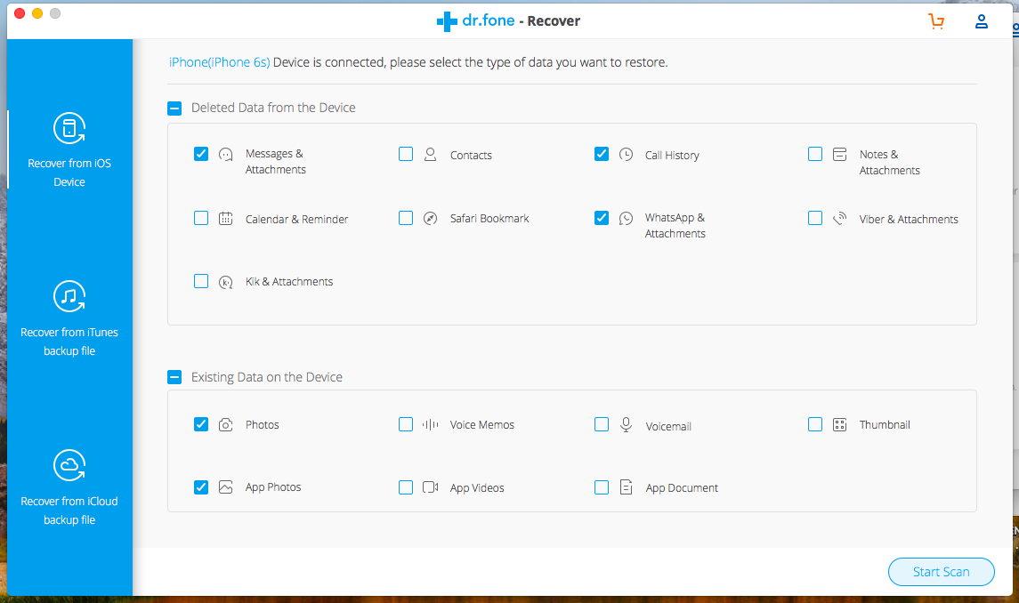Uncheck the App Photos checkbox
The height and width of the screenshot is (603, 1019).
[201, 487]
